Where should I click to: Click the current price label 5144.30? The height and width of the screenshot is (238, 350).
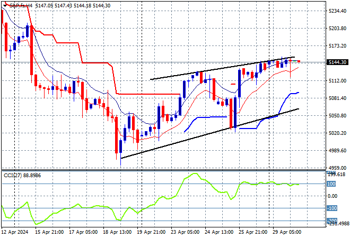pos(337,62)
